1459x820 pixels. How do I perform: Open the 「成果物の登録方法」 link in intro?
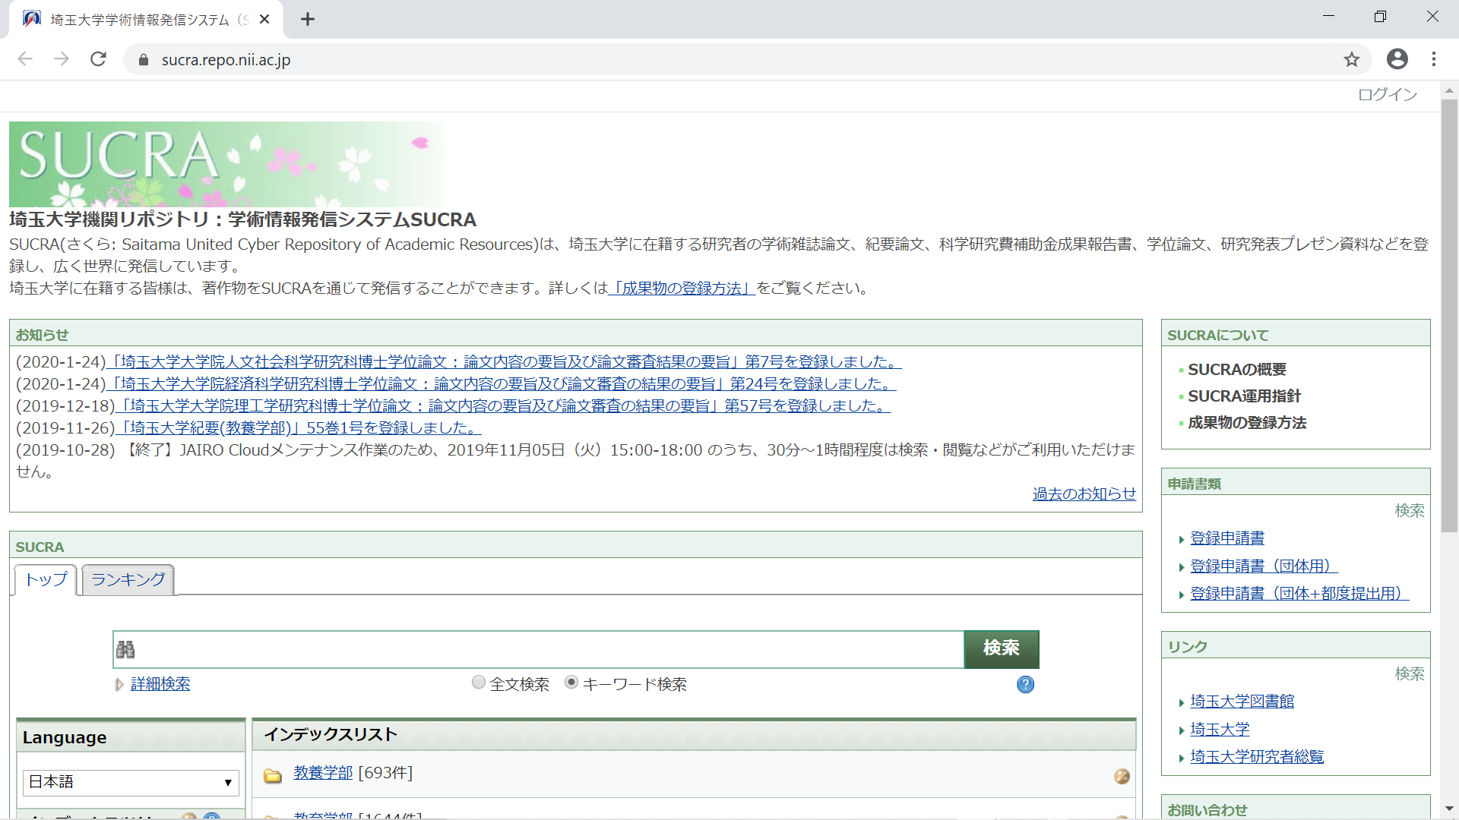pos(682,289)
